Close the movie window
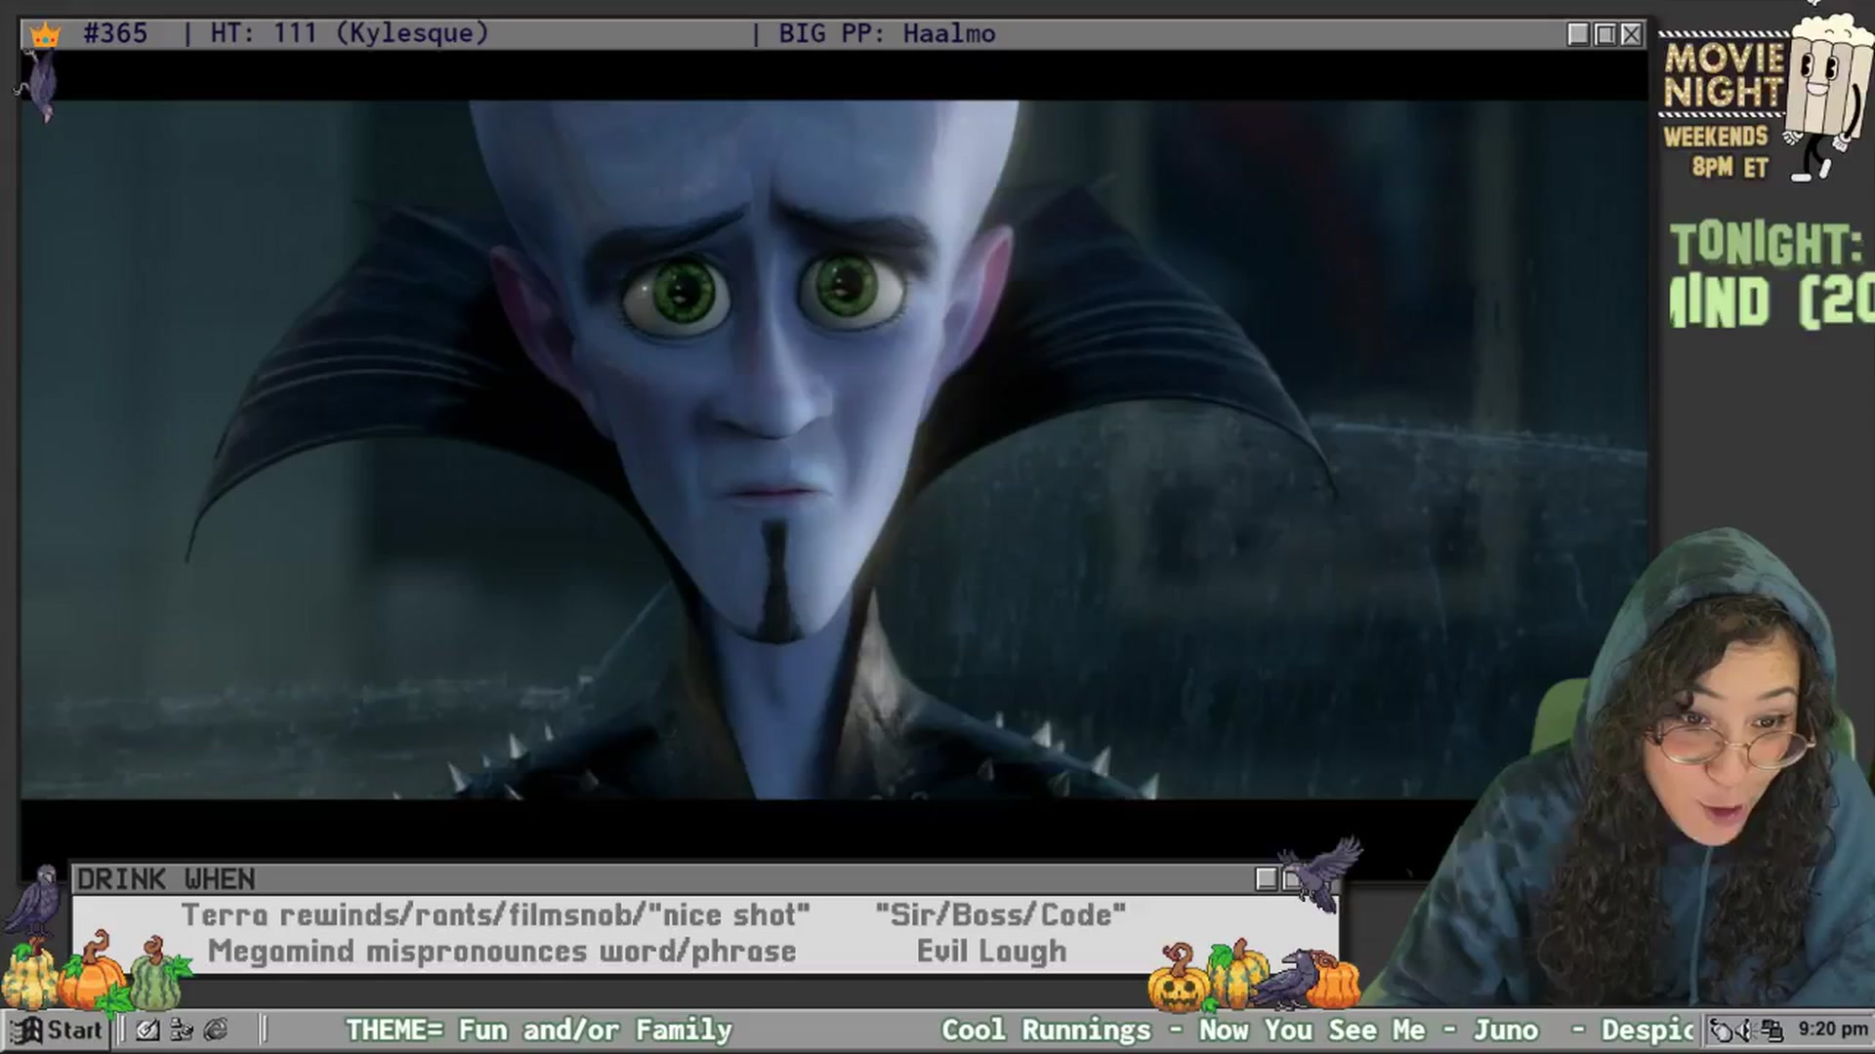The height and width of the screenshot is (1054, 1875). coord(1631,34)
